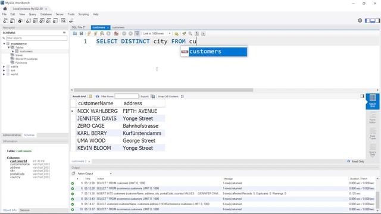Run EXPLAIN on statement magnifier-lightning icon
The width and height of the screenshot is (381, 214).
pos(102,33)
